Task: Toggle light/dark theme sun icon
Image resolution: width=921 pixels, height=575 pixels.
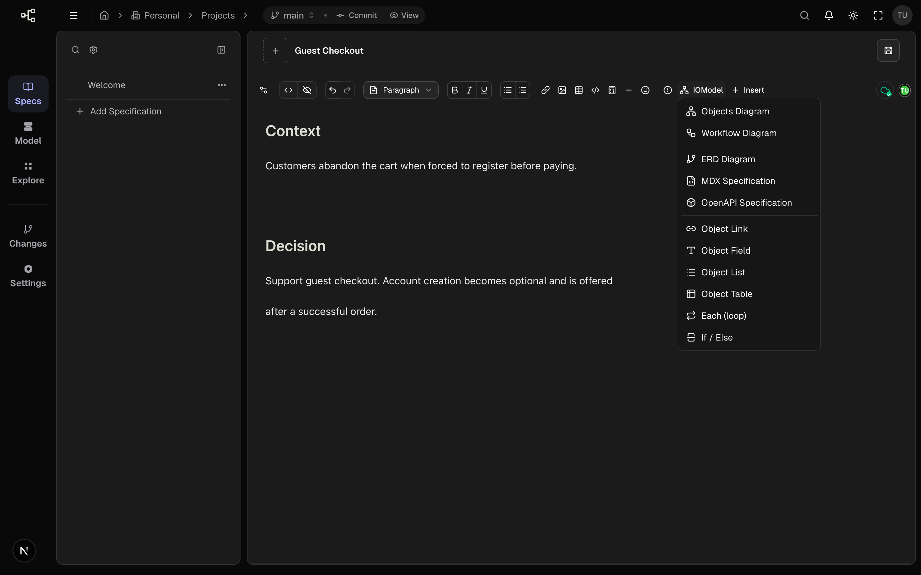Action: [x=853, y=15]
